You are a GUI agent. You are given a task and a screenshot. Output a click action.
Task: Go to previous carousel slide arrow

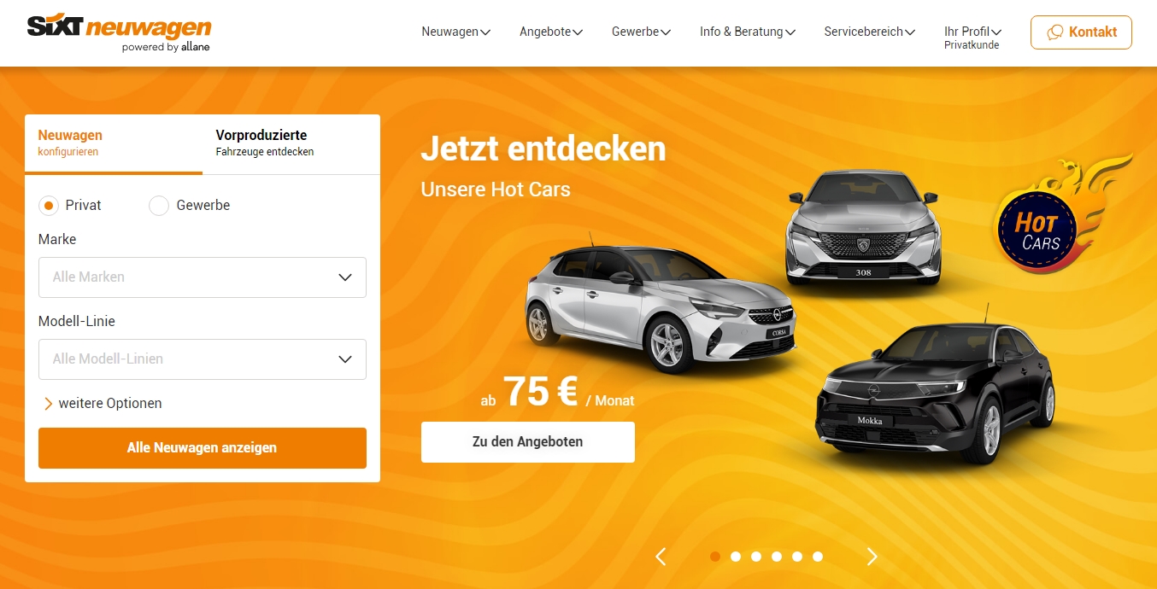[x=661, y=557]
